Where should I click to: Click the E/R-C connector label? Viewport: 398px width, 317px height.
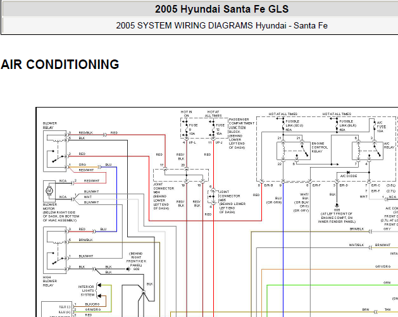[376, 185]
